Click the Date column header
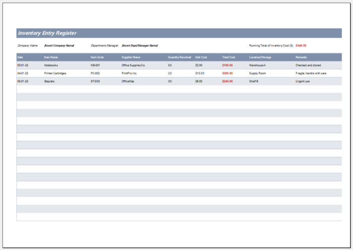The height and width of the screenshot is (250, 353). 20,57
